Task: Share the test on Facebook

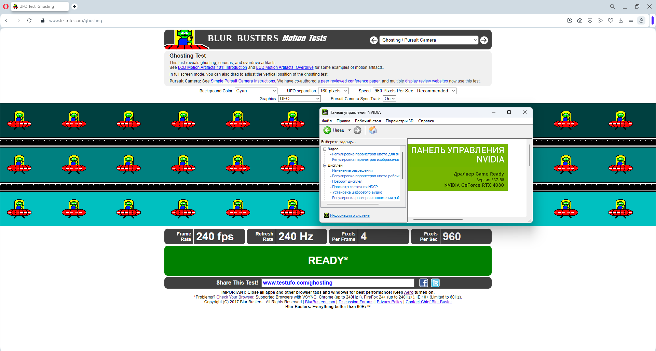Action: [424, 283]
